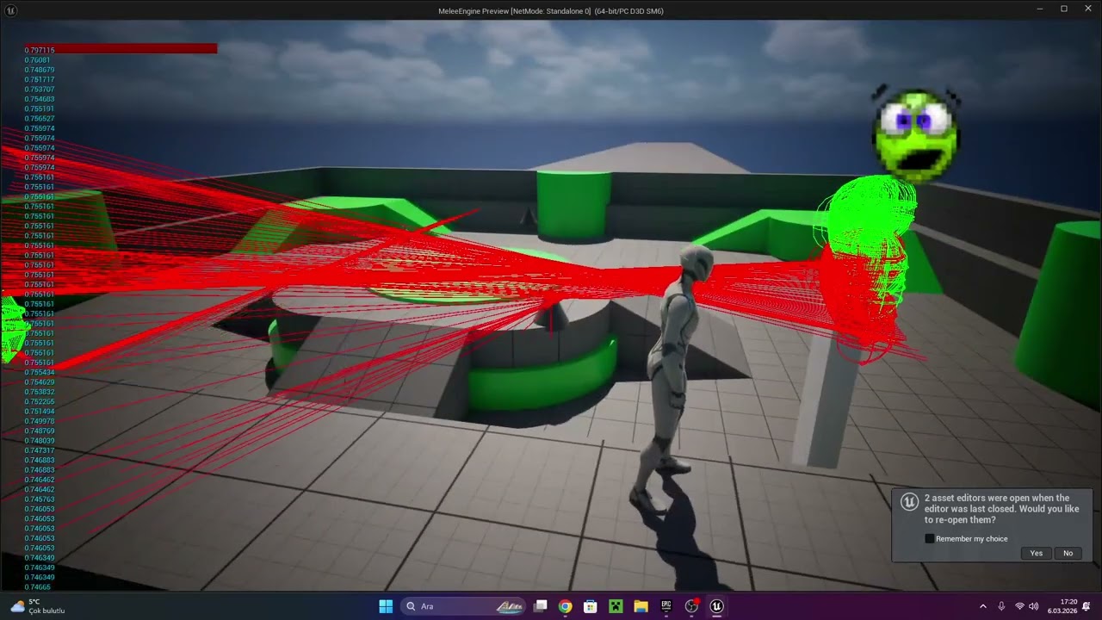This screenshot has width=1102, height=620.
Task: Click the debug value 0.745763
Action: 40,499
